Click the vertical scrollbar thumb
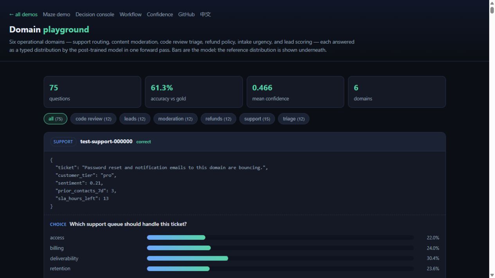The width and height of the screenshot is (495, 278). tap(492, 10)
